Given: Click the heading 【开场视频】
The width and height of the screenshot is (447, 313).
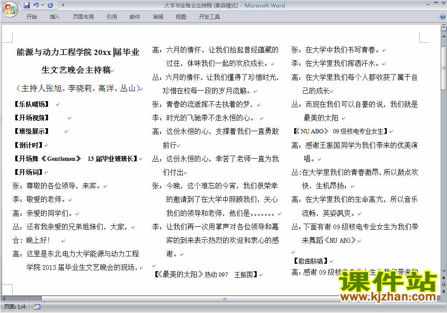Looking at the screenshot, I should pos(31,118).
